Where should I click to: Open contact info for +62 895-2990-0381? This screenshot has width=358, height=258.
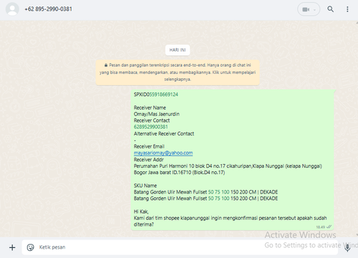click(x=48, y=9)
